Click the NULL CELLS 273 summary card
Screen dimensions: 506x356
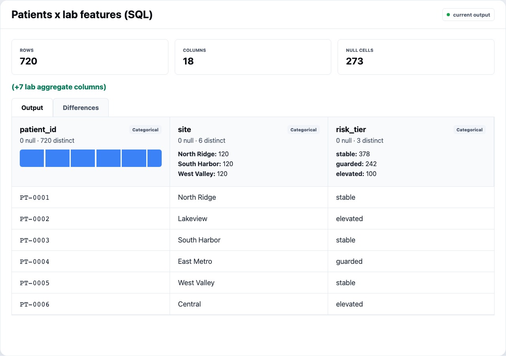click(416, 57)
